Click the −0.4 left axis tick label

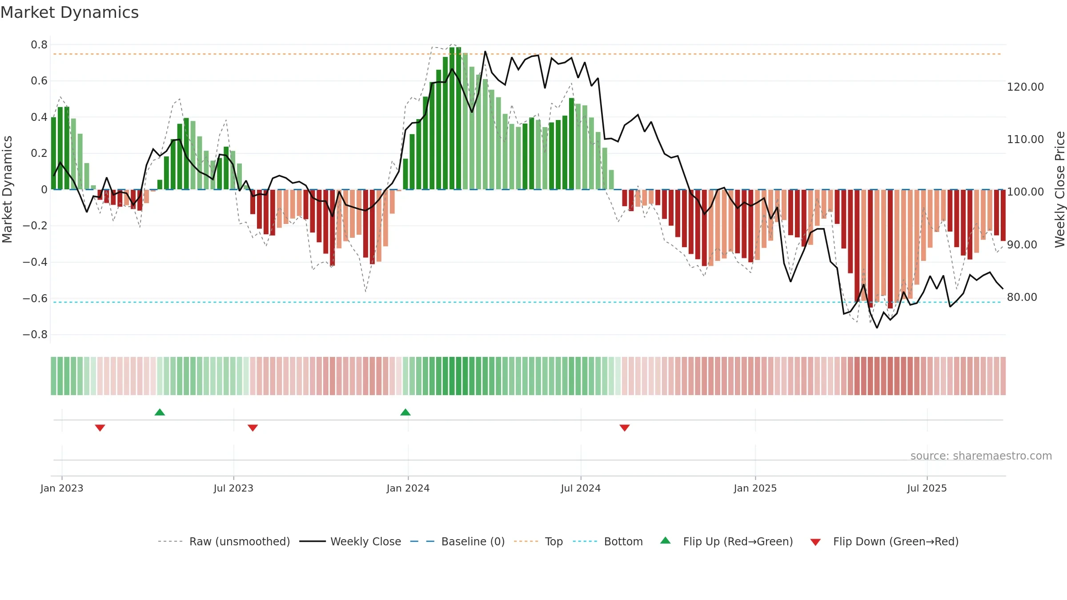coord(35,262)
